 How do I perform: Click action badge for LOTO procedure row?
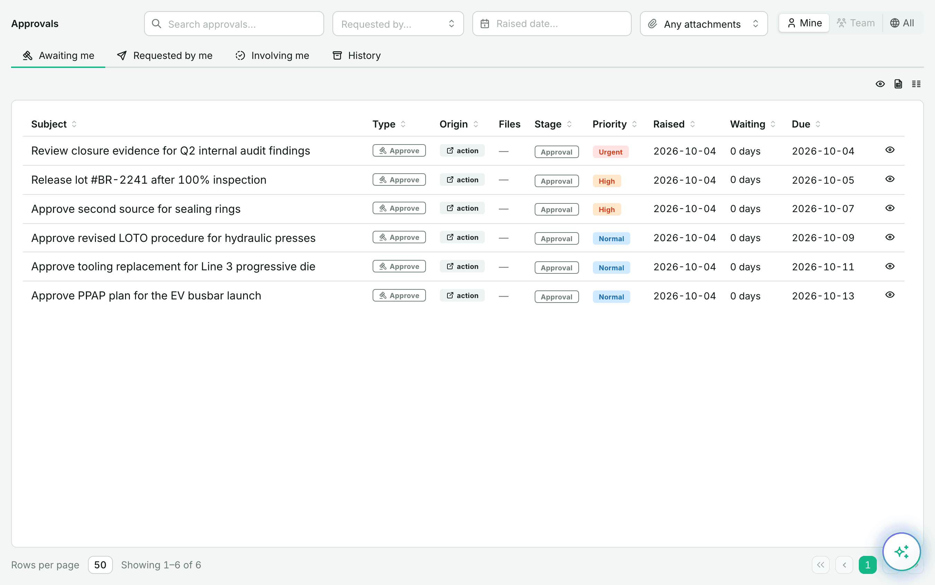click(x=462, y=237)
